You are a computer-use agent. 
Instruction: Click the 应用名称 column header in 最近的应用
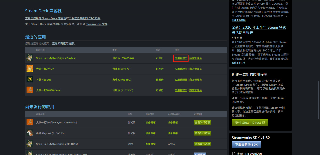click(x=40, y=50)
